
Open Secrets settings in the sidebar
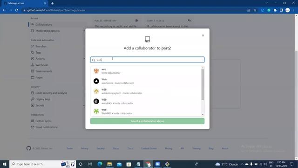(40, 105)
